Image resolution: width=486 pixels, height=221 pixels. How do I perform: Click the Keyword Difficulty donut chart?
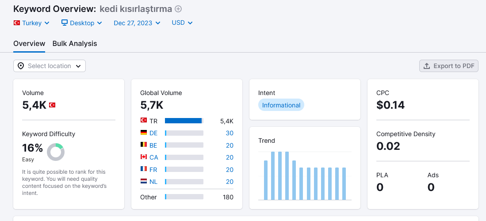tap(56, 152)
